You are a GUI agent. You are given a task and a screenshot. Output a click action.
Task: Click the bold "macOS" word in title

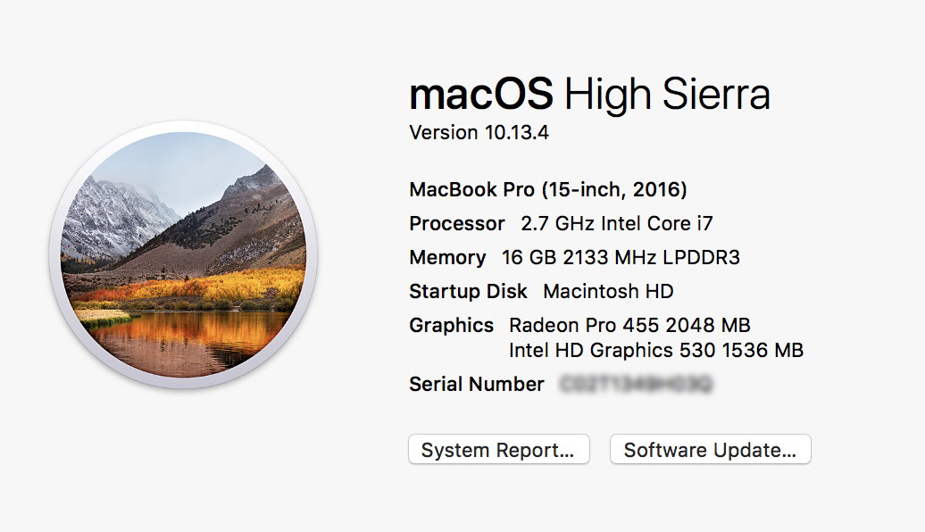click(x=481, y=94)
